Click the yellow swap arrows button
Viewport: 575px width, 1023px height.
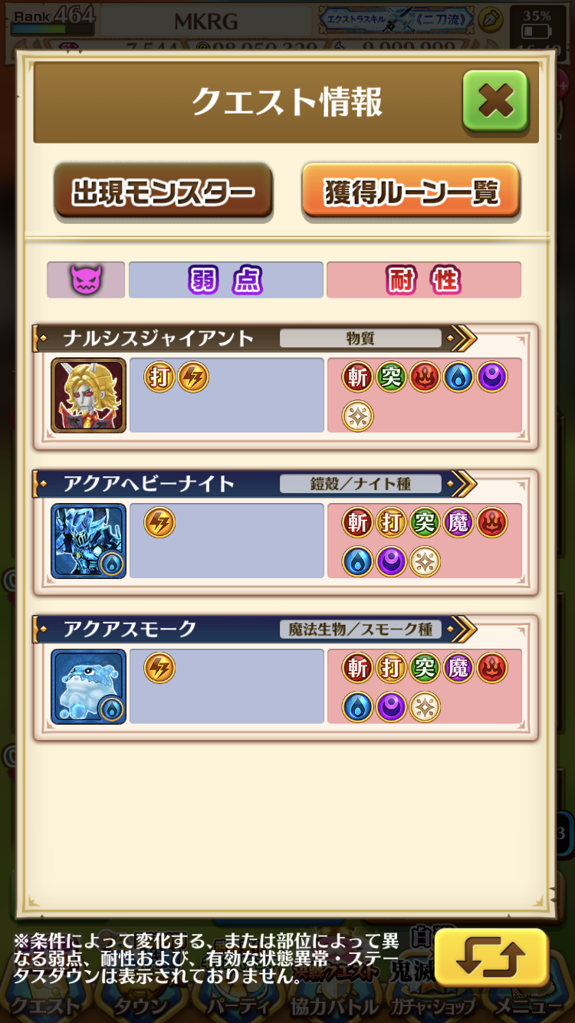tap(491, 957)
